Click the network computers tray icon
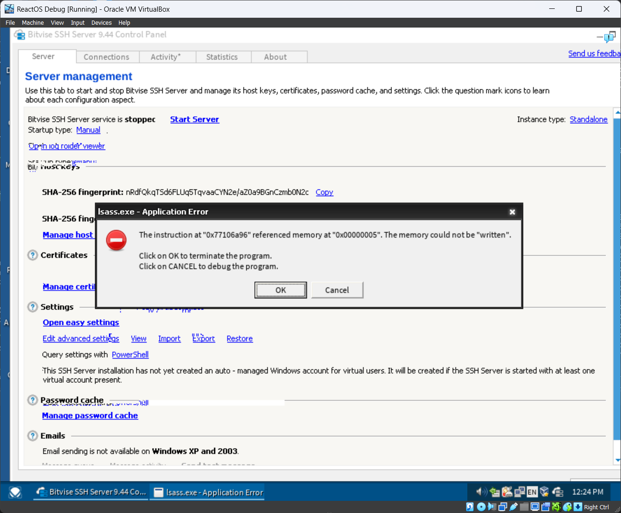 (519, 492)
